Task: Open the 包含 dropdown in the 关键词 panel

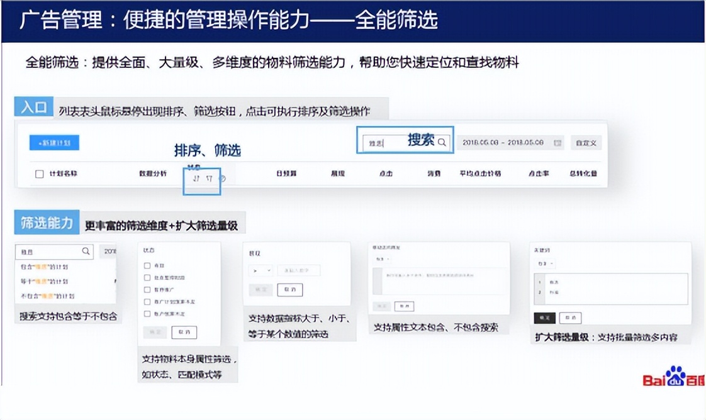Action: [546, 263]
